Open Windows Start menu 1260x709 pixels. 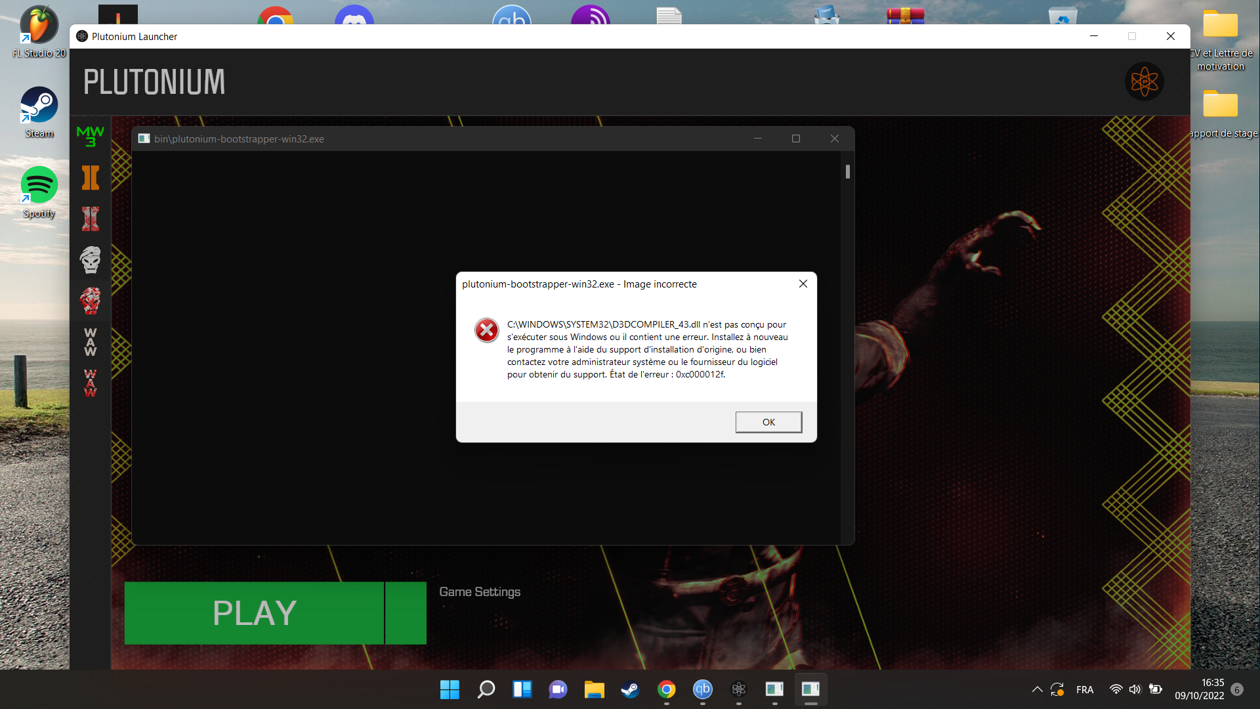(450, 689)
